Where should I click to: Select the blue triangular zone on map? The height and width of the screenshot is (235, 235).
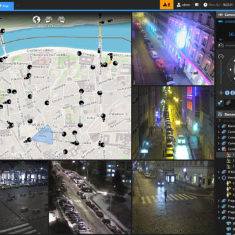click(x=44, y=135)
